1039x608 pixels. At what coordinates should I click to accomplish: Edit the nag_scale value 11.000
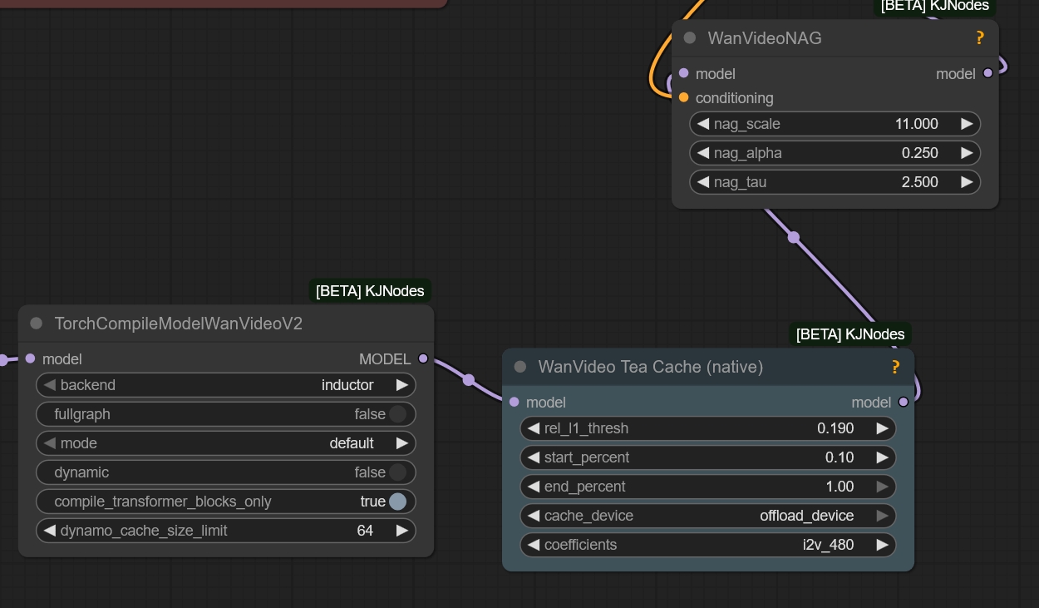[x=917, y=124]
